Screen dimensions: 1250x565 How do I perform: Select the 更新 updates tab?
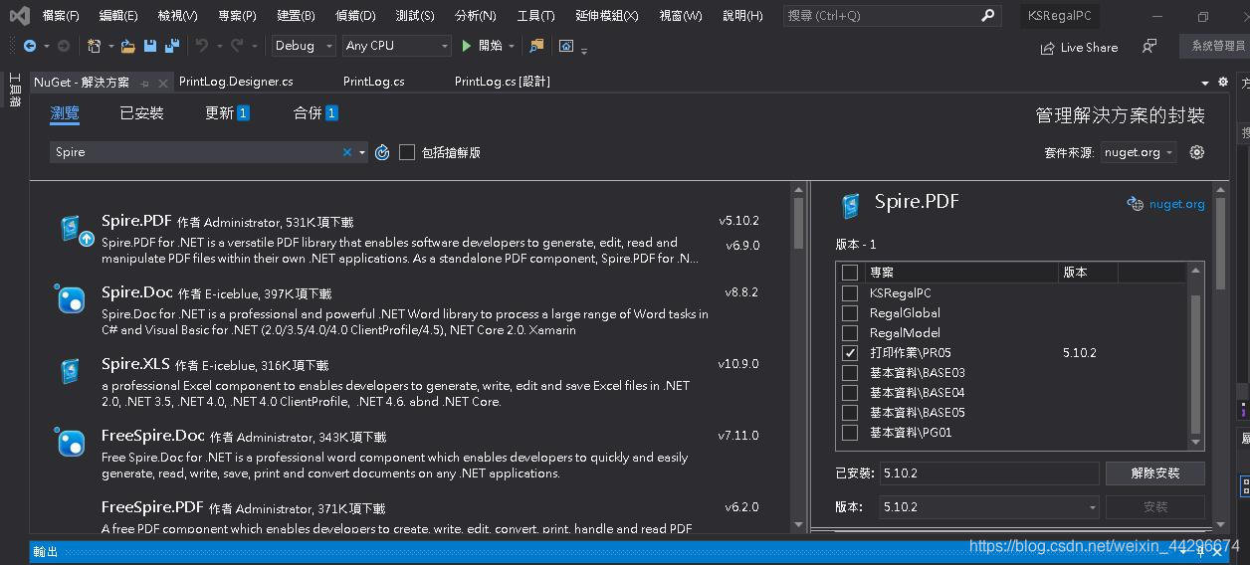(227, 113)
